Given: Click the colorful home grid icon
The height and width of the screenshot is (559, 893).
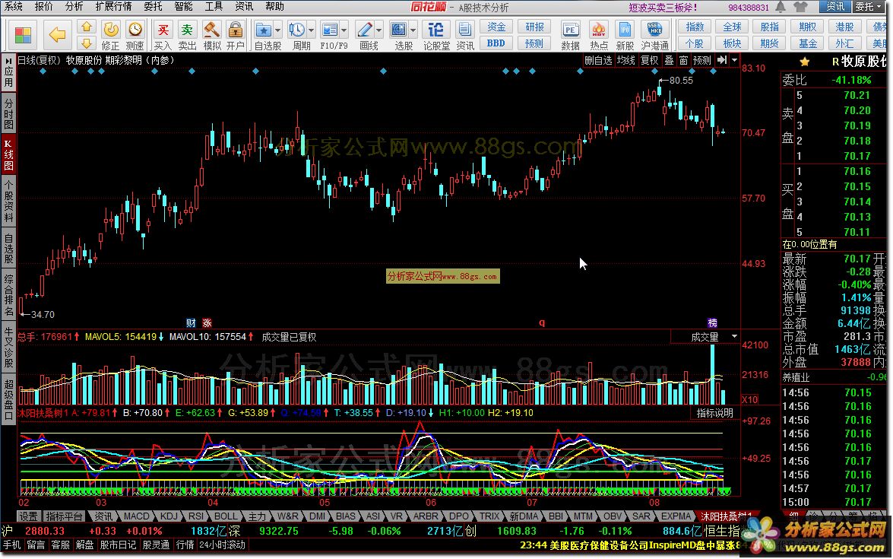Looking at the screenshot, I should [x=24, y=35].
